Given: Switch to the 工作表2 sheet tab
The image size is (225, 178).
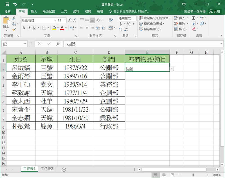Looking at the screenshot, I should tap(47, 169).
